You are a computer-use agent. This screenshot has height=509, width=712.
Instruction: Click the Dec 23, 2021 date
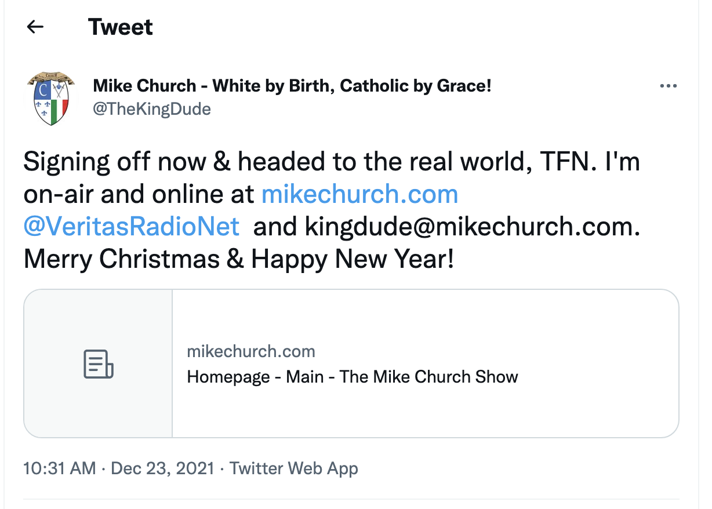pos(163,468)
